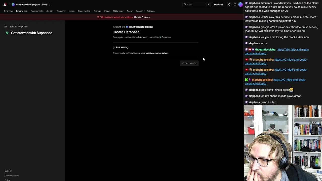Image resolution: width=322 pixels, height=181 pixels.
Task: Switch to the Deployments tab
Action: point(37,11)
